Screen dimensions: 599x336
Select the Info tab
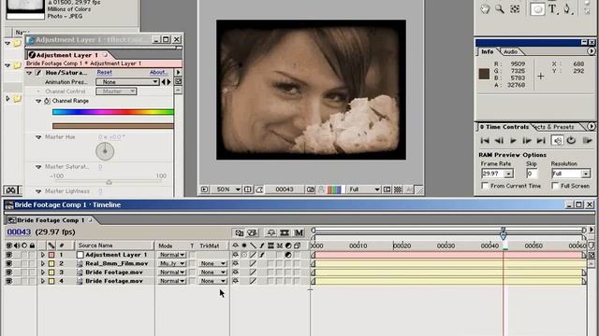click(487, 51)
